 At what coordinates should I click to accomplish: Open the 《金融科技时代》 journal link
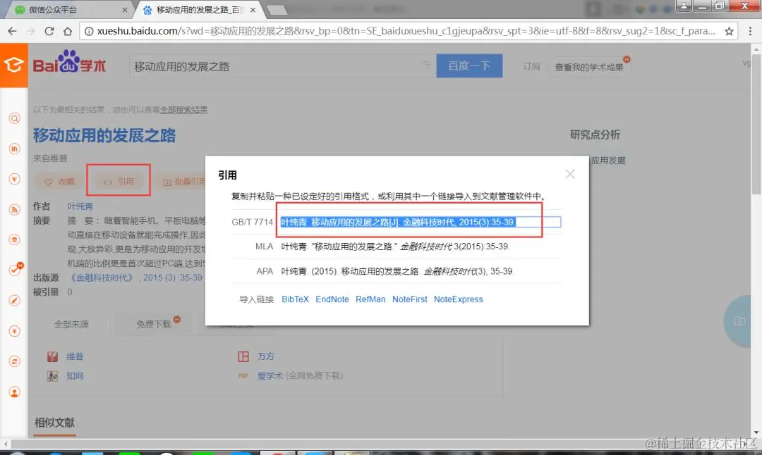[102, 278]
